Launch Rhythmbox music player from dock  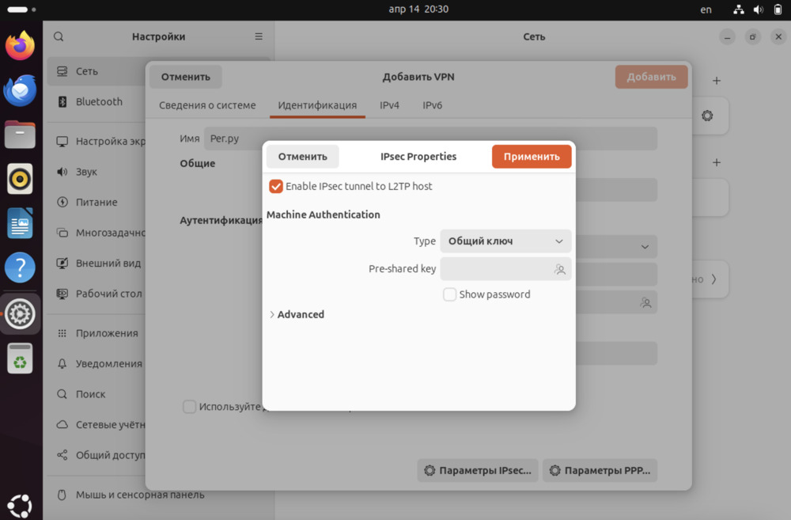click(20, 179)
